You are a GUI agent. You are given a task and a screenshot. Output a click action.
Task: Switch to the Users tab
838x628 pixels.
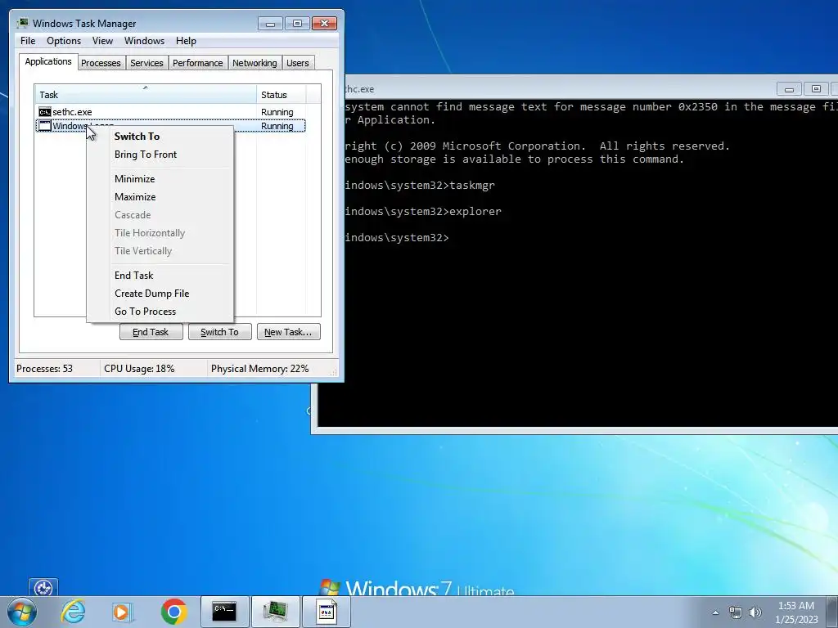pyautogui.click(x=298, y=63)
